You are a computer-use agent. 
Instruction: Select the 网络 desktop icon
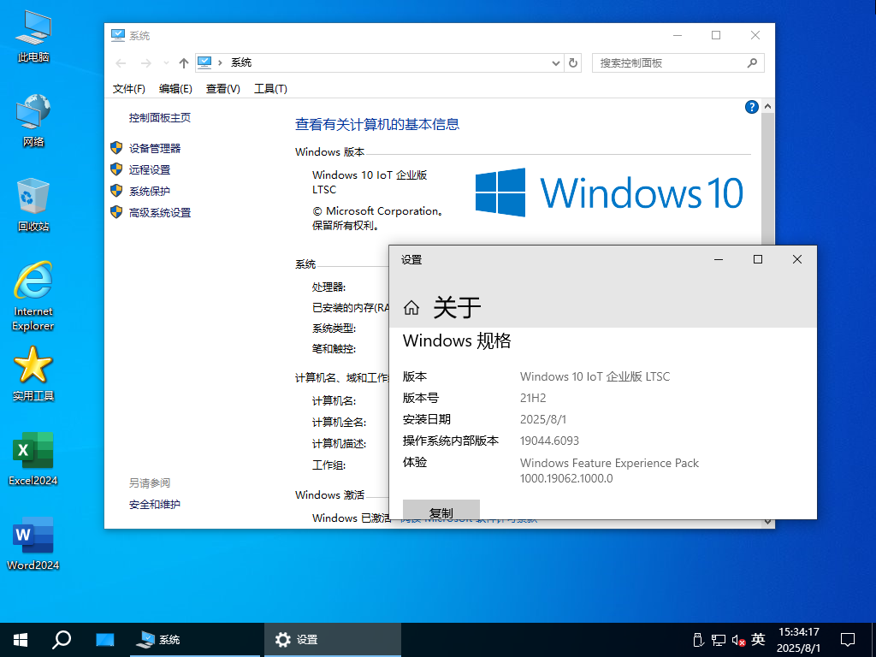tap(33, 120)
